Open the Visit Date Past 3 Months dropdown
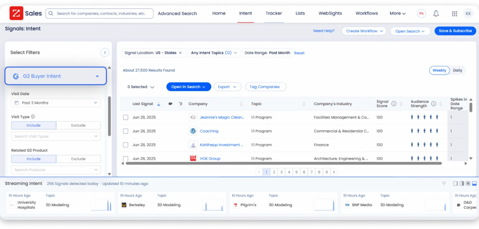Viewport: 479px width, 229px height. click(56, 103)
